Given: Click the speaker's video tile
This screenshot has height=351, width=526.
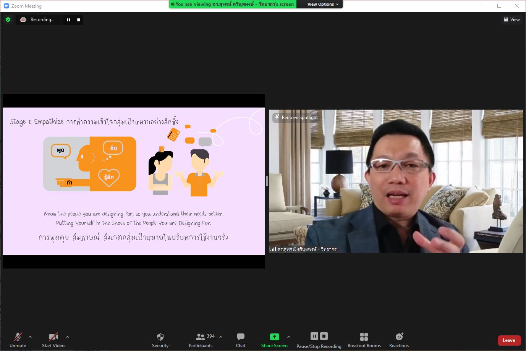Looking at the screenshot, I should click(396, 181).
